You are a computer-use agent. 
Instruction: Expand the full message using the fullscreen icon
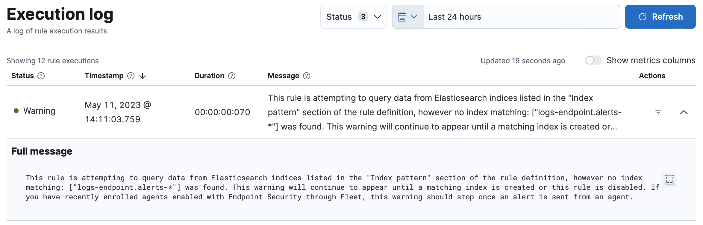(669, 179)
